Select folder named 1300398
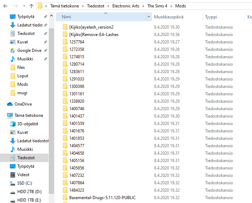The width and height of the screenshot is (252, 203). click(77, 86)
